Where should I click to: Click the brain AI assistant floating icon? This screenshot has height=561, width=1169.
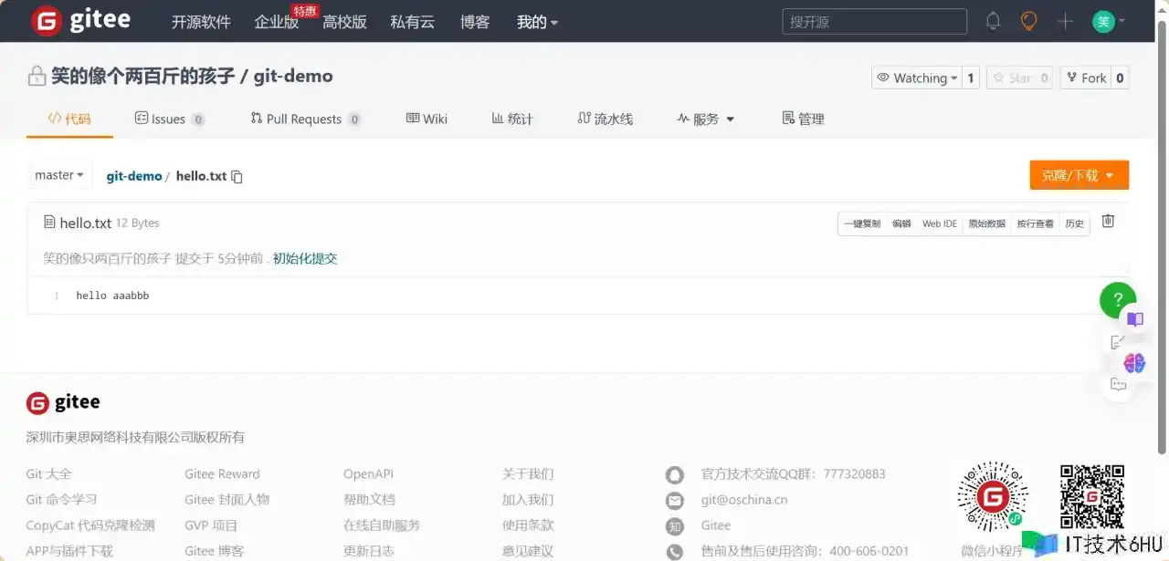pos(1134,363)
